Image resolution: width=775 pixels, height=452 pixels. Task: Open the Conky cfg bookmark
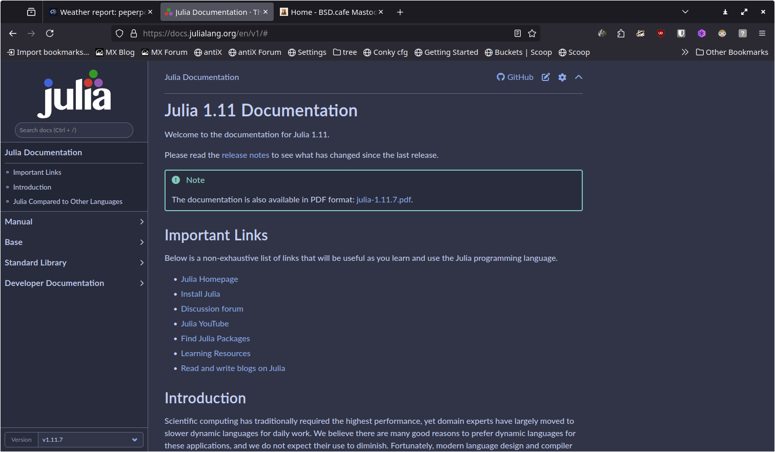tap(385, 52)
